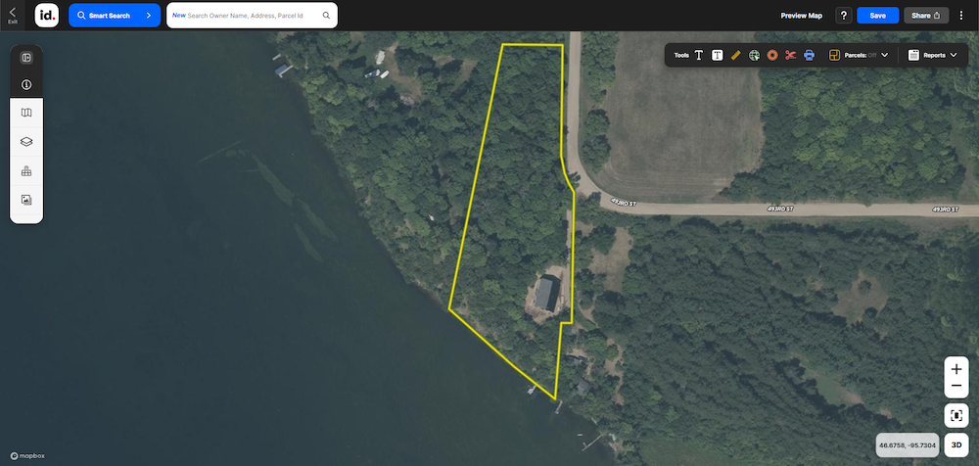Expand the Reports dropdown
This screenshot has width=979, height=466.
tap(932, 55)
